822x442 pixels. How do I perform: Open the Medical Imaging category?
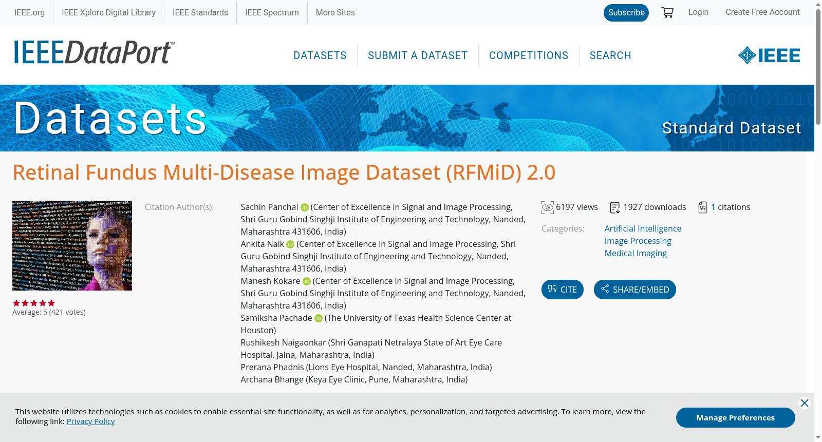point(636,253)
